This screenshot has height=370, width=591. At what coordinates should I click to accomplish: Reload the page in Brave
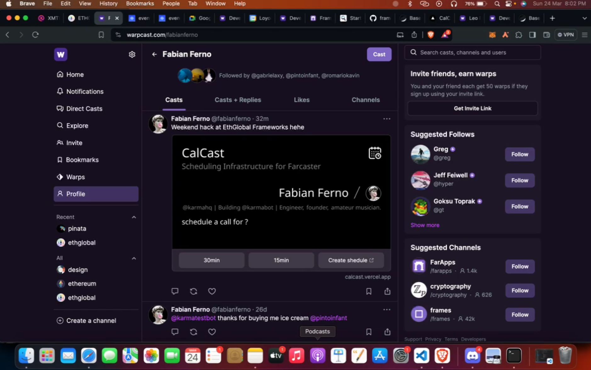35,35
